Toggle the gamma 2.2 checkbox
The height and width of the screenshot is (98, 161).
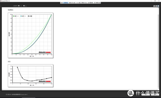tap(24, 6)
